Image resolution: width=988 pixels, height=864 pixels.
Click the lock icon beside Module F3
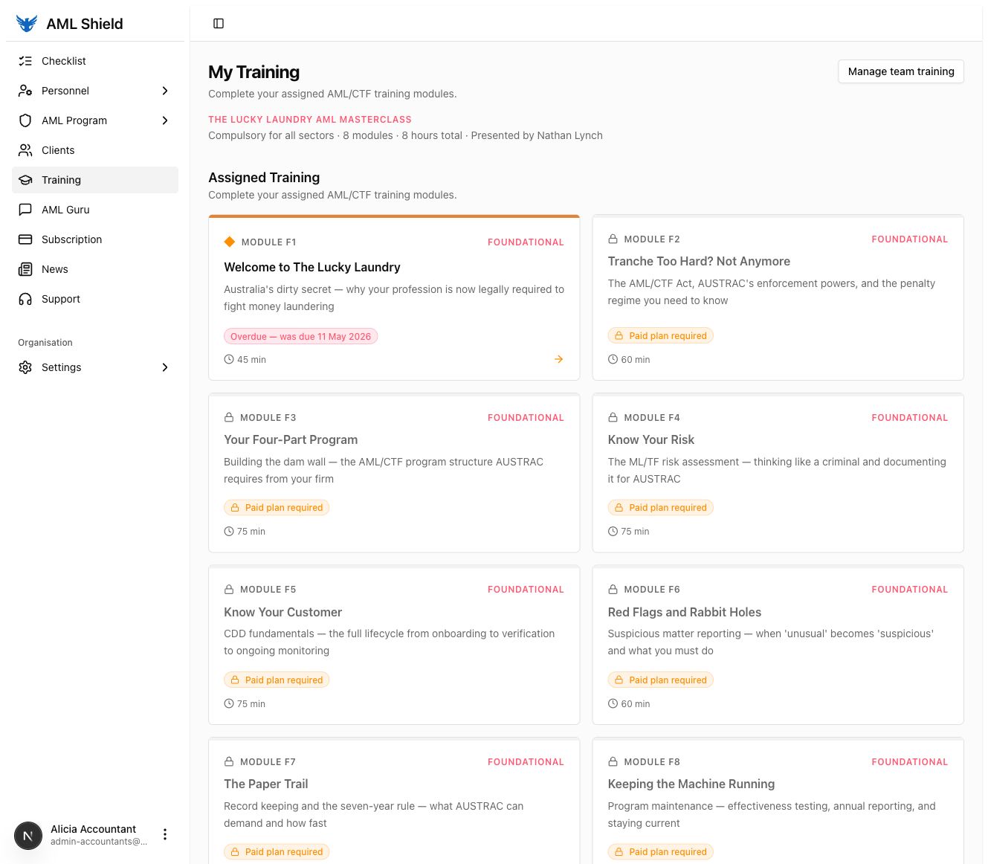tap(229, 417)
